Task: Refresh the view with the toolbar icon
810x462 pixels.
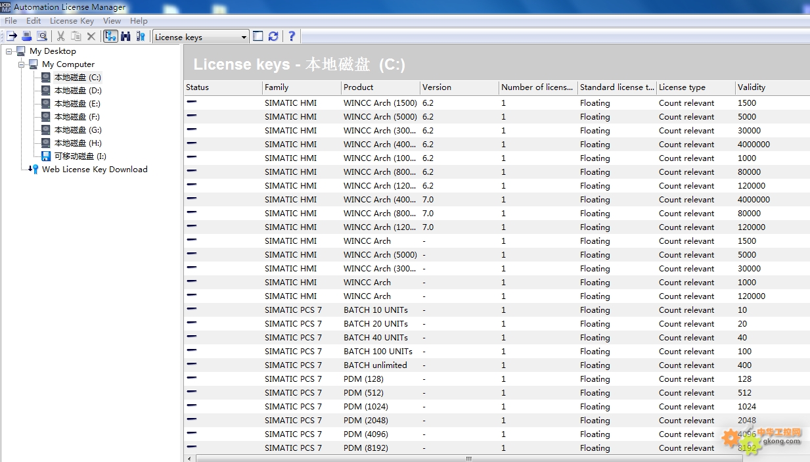Action: [273, 37]
